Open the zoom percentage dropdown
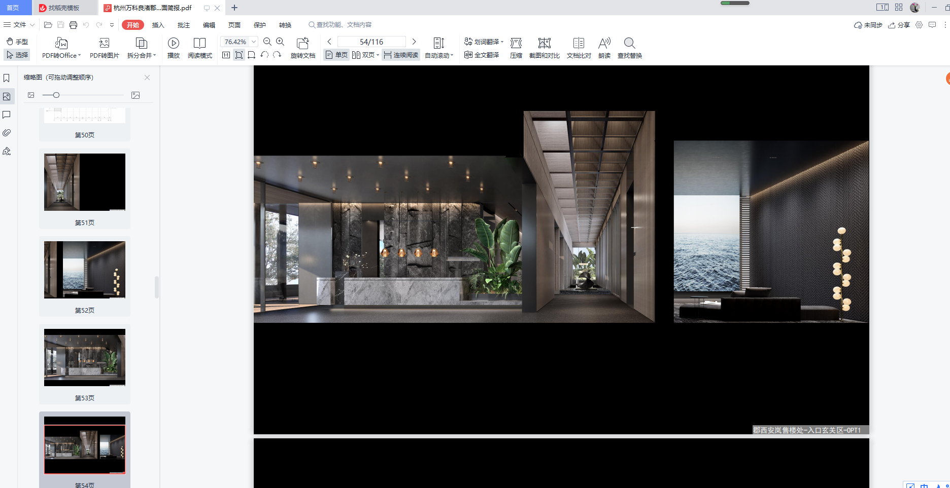Screen dimensions: 950x488 pos(254,42)
